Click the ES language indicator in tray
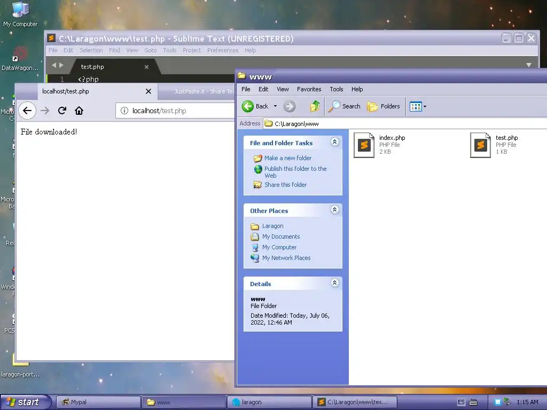The height and width of the screenshot is (410, 547). tap(461, 403)
